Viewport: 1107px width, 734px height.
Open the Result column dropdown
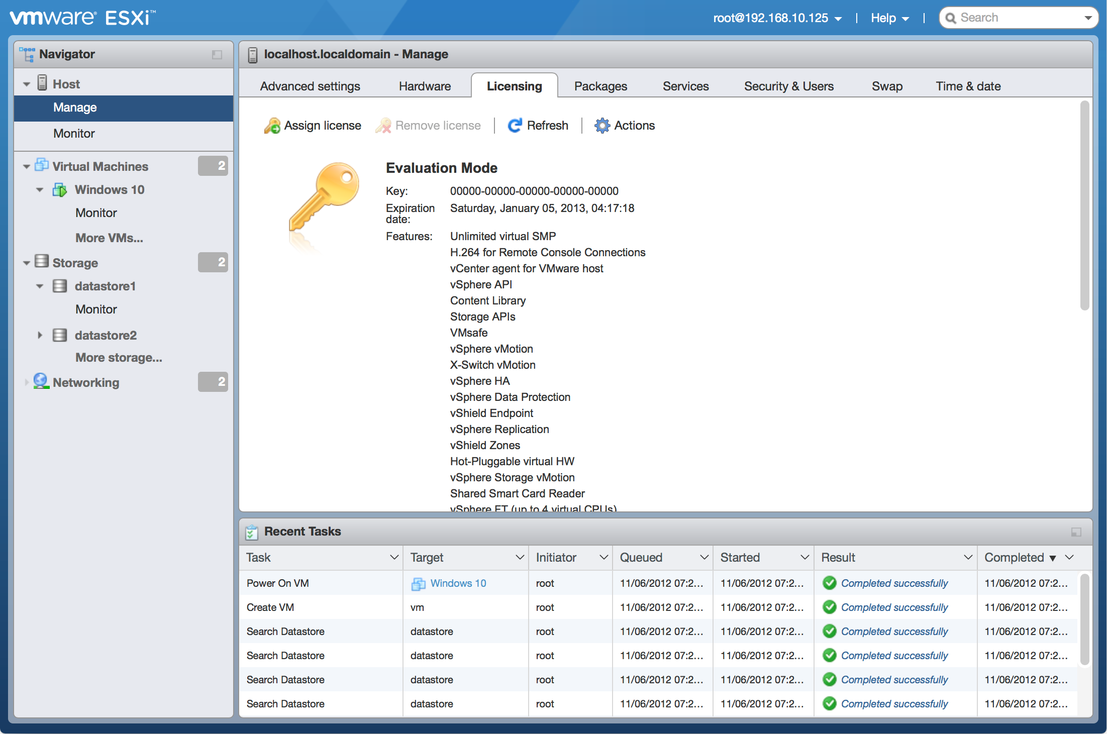(968, 557)
